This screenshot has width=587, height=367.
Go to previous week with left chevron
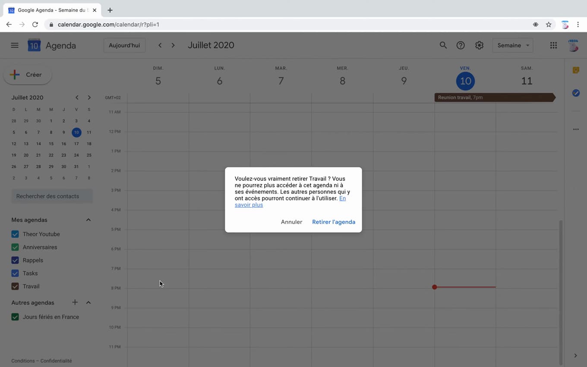pyautogui.click(x=160, y=45)
